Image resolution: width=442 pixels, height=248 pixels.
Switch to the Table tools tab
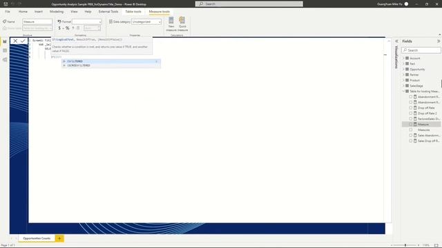pyautogui.click(x=133, y=12)
